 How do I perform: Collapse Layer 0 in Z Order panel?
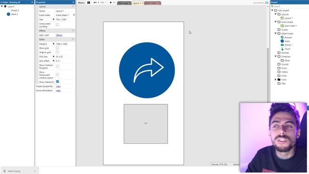click(2, 6)
